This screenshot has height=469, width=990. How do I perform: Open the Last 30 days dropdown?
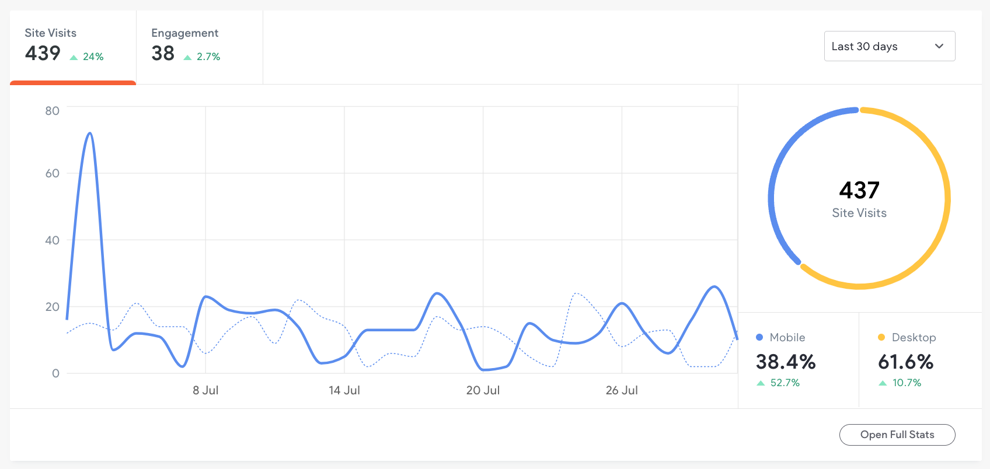888,46
